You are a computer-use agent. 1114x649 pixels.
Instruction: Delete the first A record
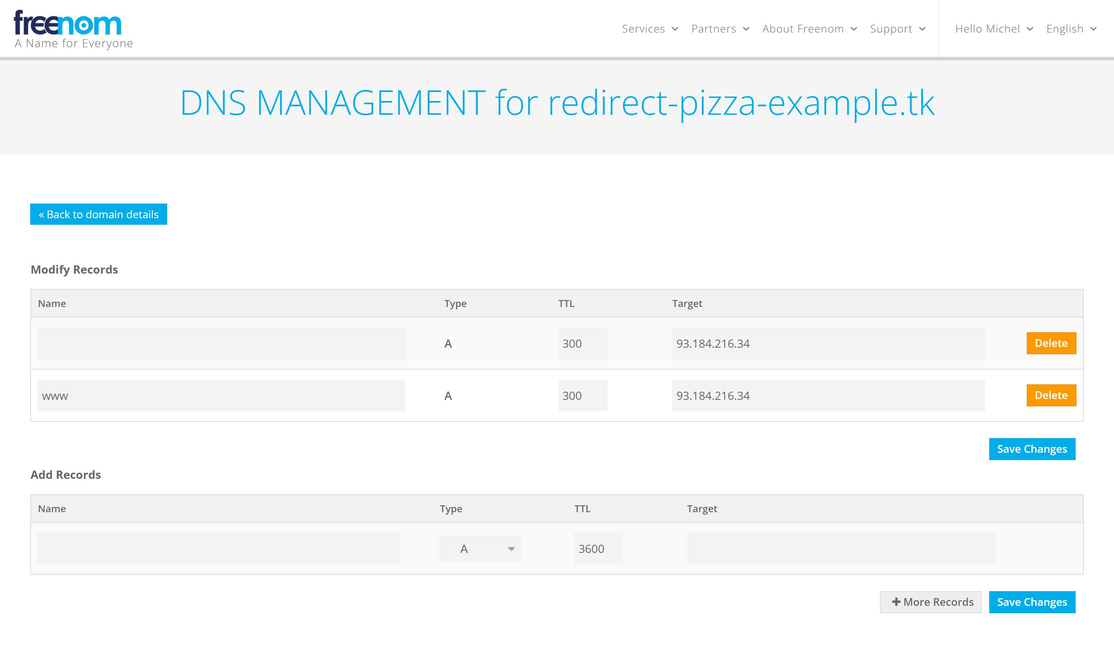coord(1051,343)
